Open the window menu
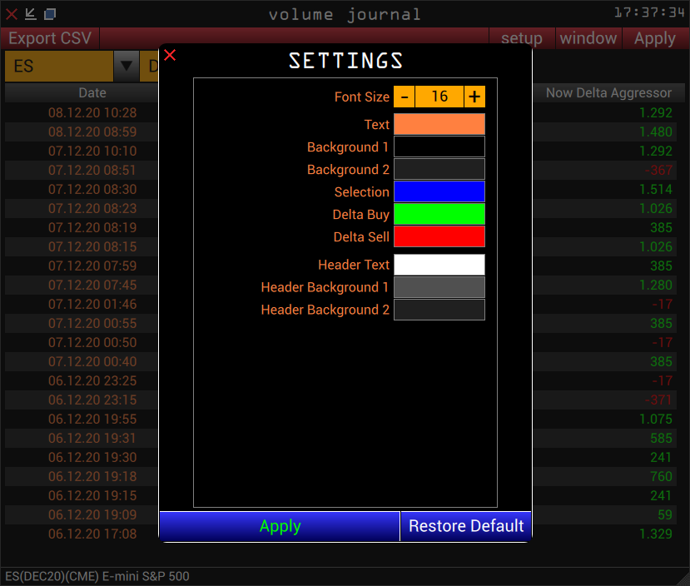This screenshot has width=690, height=586. [588, 38]
